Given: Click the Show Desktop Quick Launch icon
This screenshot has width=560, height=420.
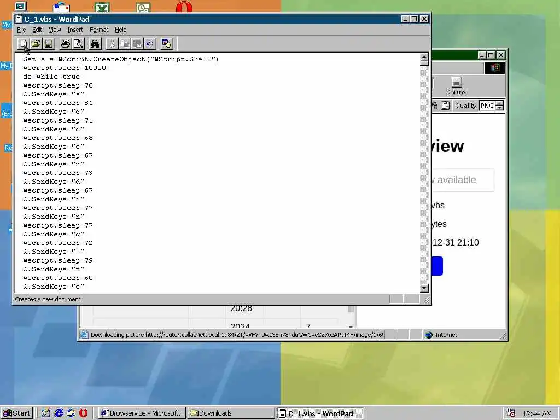Looking at the screenshot, I should (x=46, y=413).
